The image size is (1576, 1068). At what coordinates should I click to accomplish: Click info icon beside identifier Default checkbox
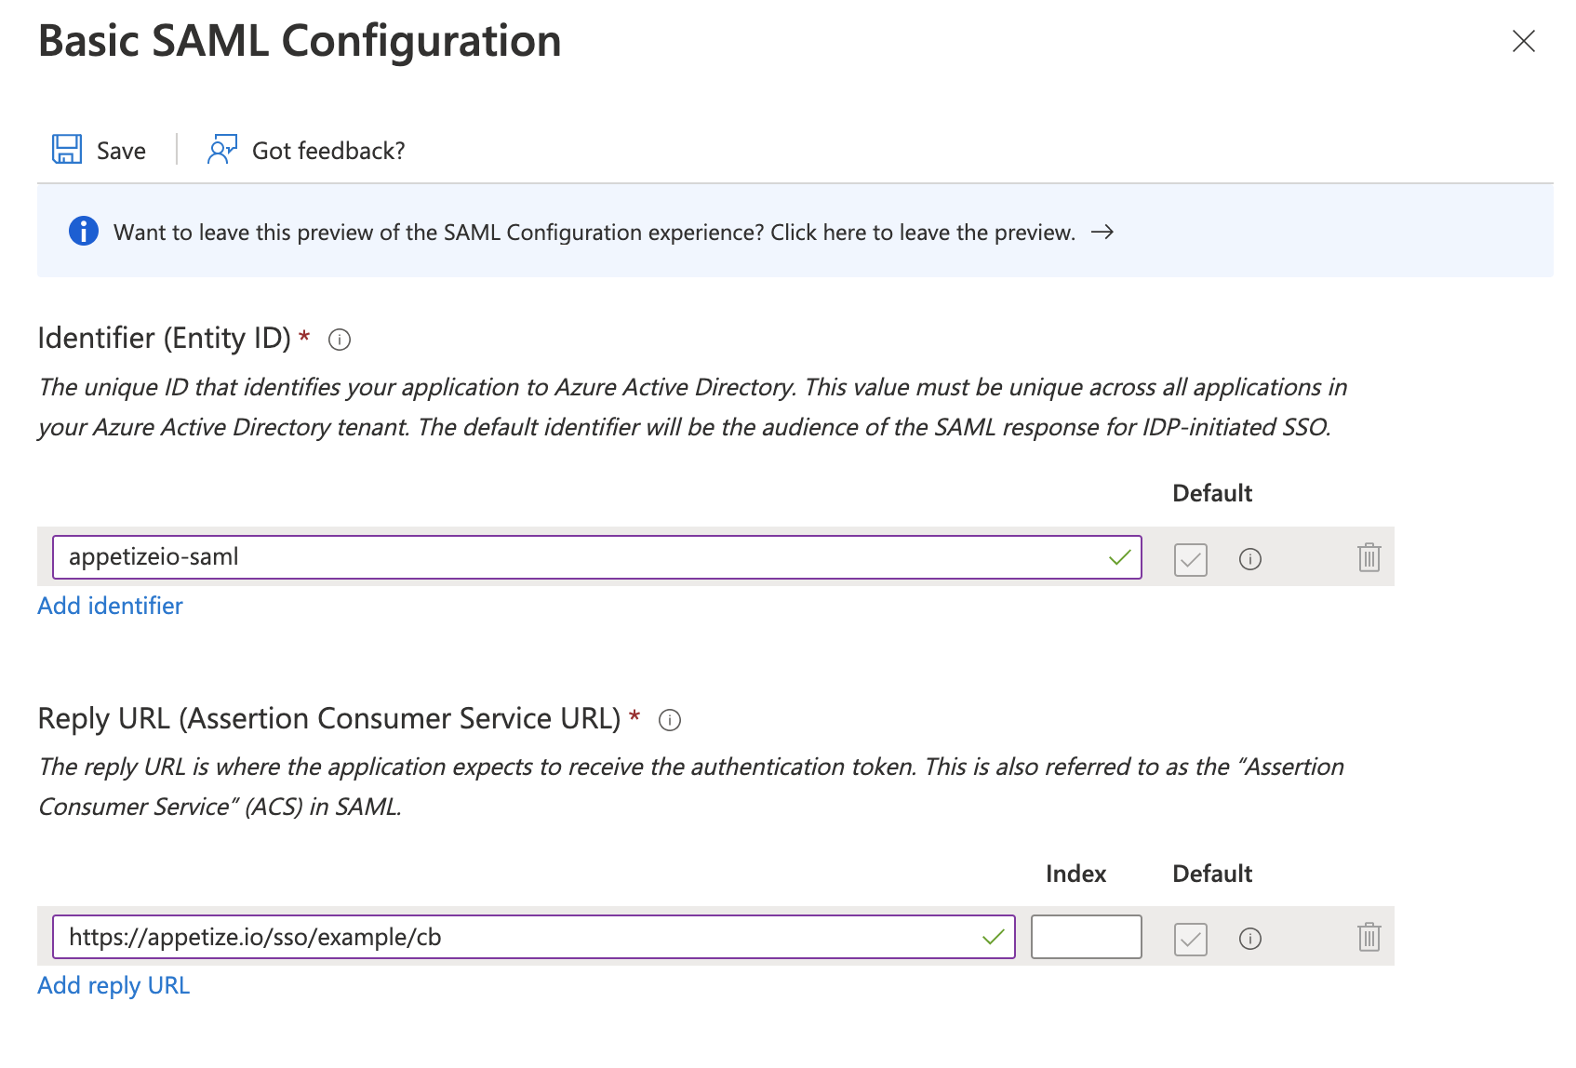(x=1249, y=559)
